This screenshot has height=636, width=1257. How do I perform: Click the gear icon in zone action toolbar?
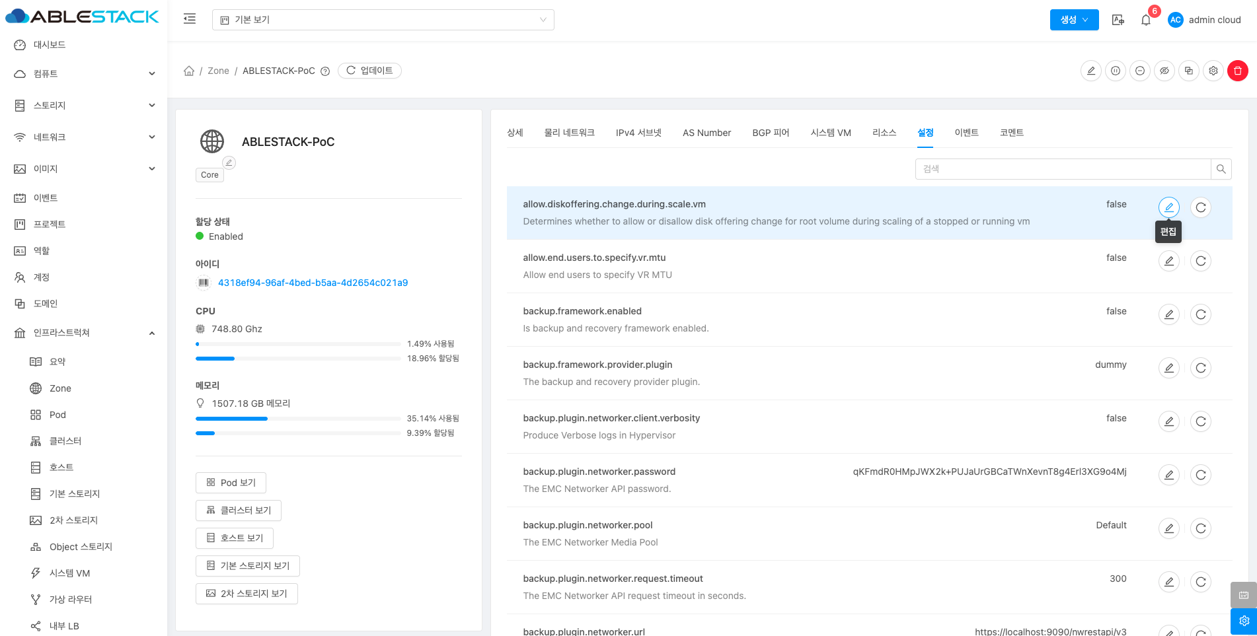(x=1213, y=71)
